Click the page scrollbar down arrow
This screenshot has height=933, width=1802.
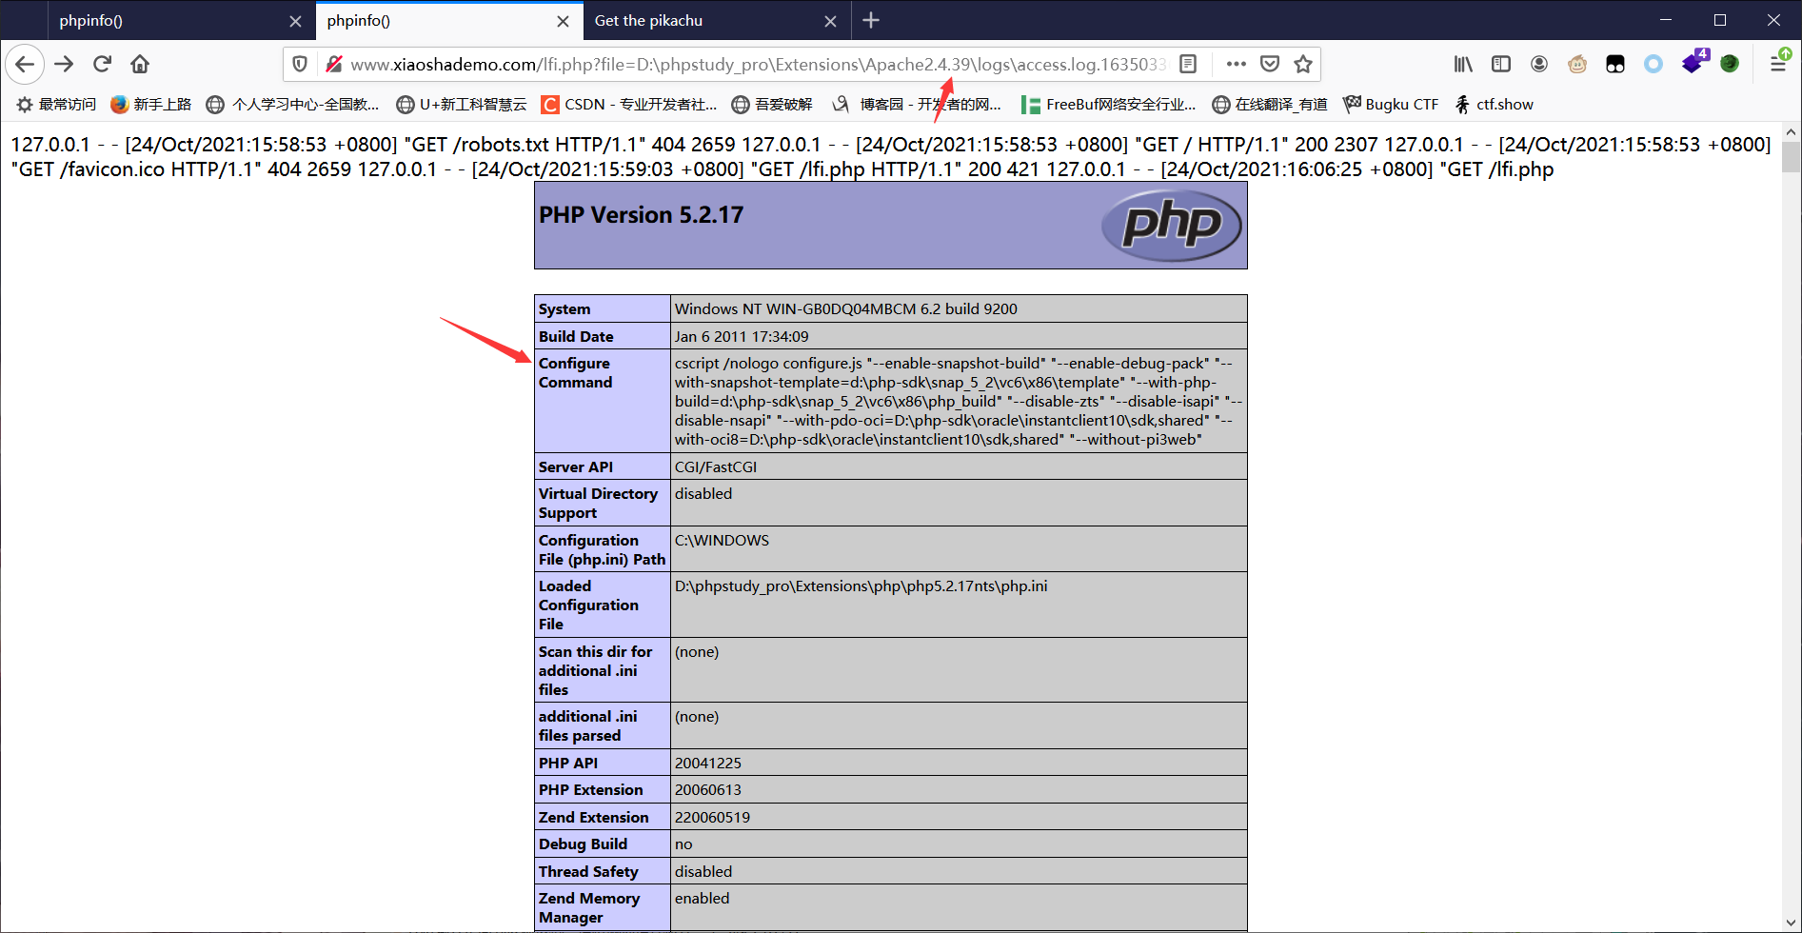coord(1792,923)
